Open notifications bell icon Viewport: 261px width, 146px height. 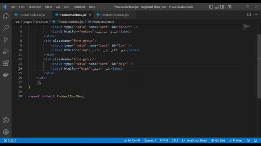pyautogui.click(x=255, y=140)
